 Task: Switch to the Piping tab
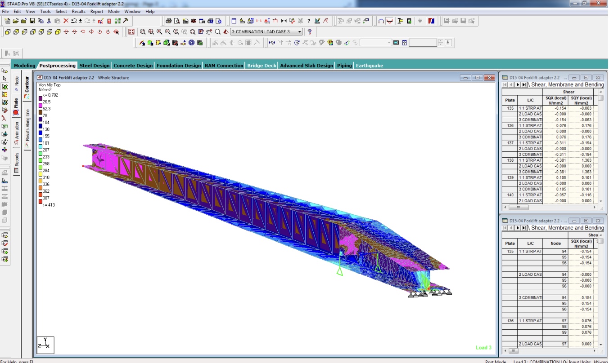[344, 66]
